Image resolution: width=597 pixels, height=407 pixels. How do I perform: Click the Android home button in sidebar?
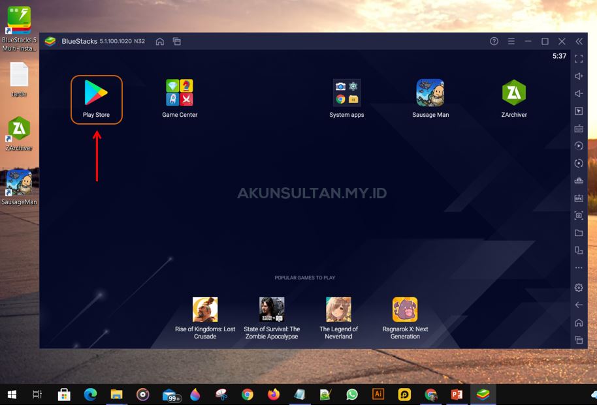[x=579, y=323]
